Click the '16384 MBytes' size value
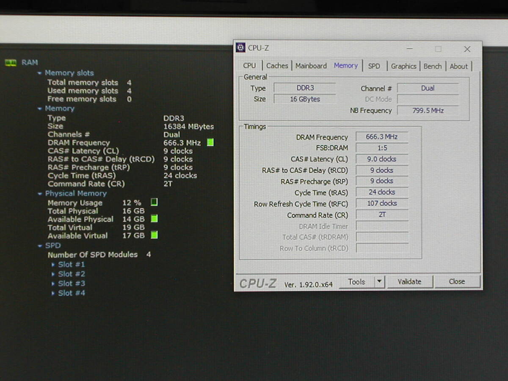Image resolution: width=508 pixels, height=381 pixels. (188, 127)
